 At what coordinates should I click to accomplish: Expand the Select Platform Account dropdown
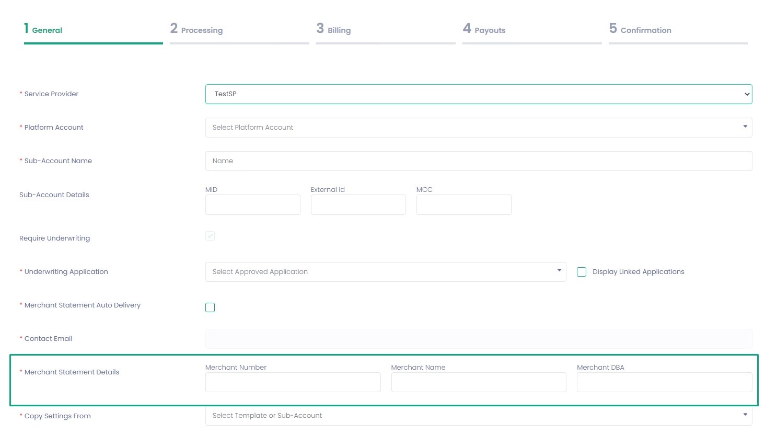coord(478,128)
